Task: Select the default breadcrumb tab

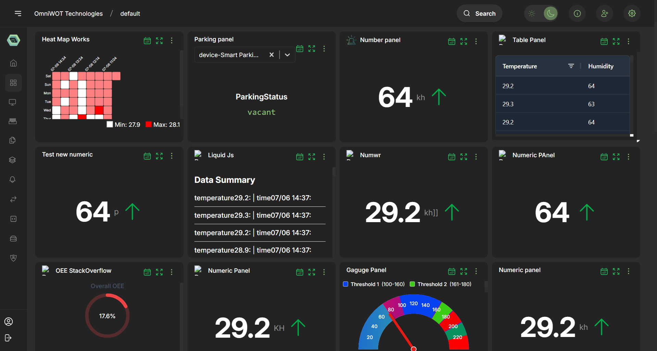Action: click(130, 14)
